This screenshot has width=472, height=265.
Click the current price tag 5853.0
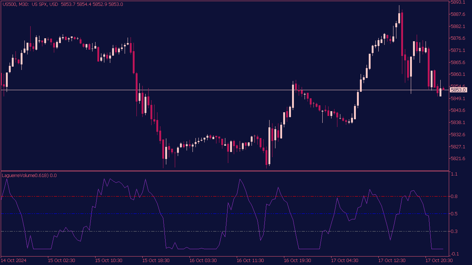click(459, 90)
